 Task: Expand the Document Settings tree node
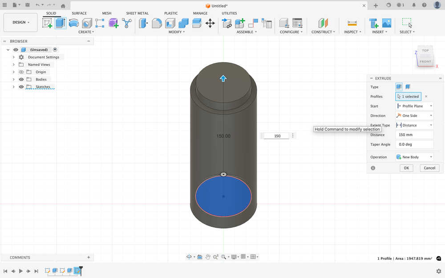click(x=14, y=57)
